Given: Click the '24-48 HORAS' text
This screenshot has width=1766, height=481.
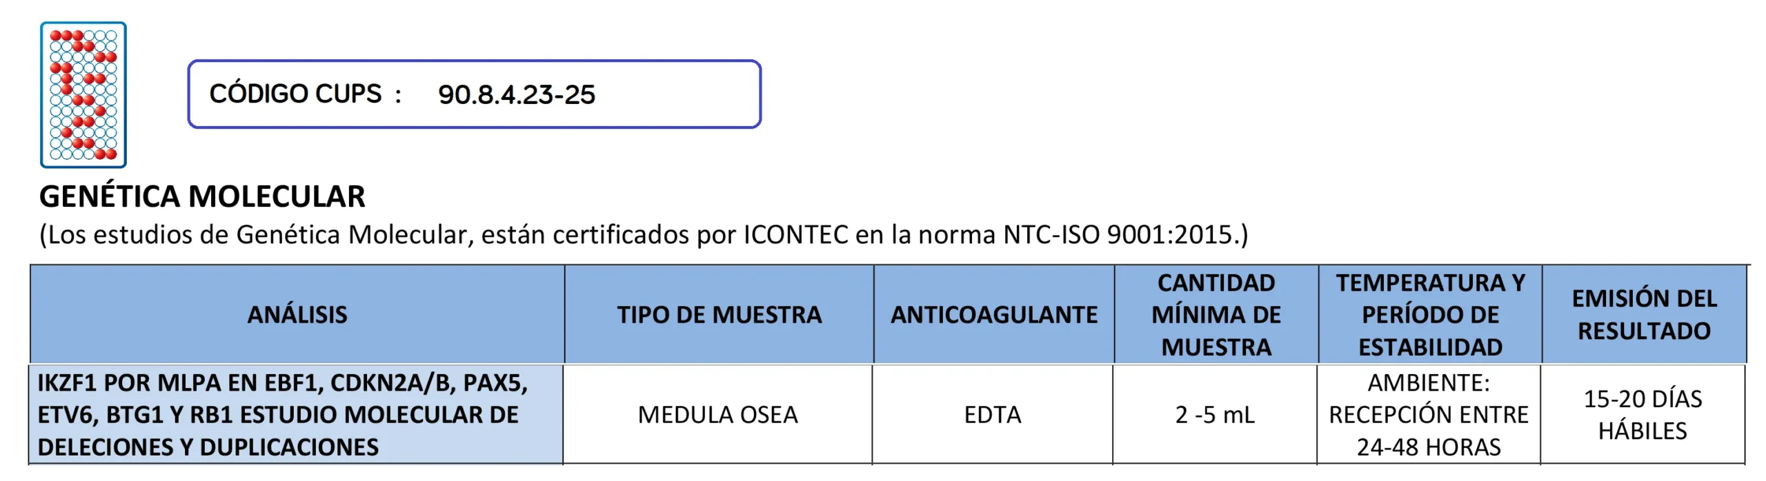Looking at the screenshot, I should pos(1429,447).
